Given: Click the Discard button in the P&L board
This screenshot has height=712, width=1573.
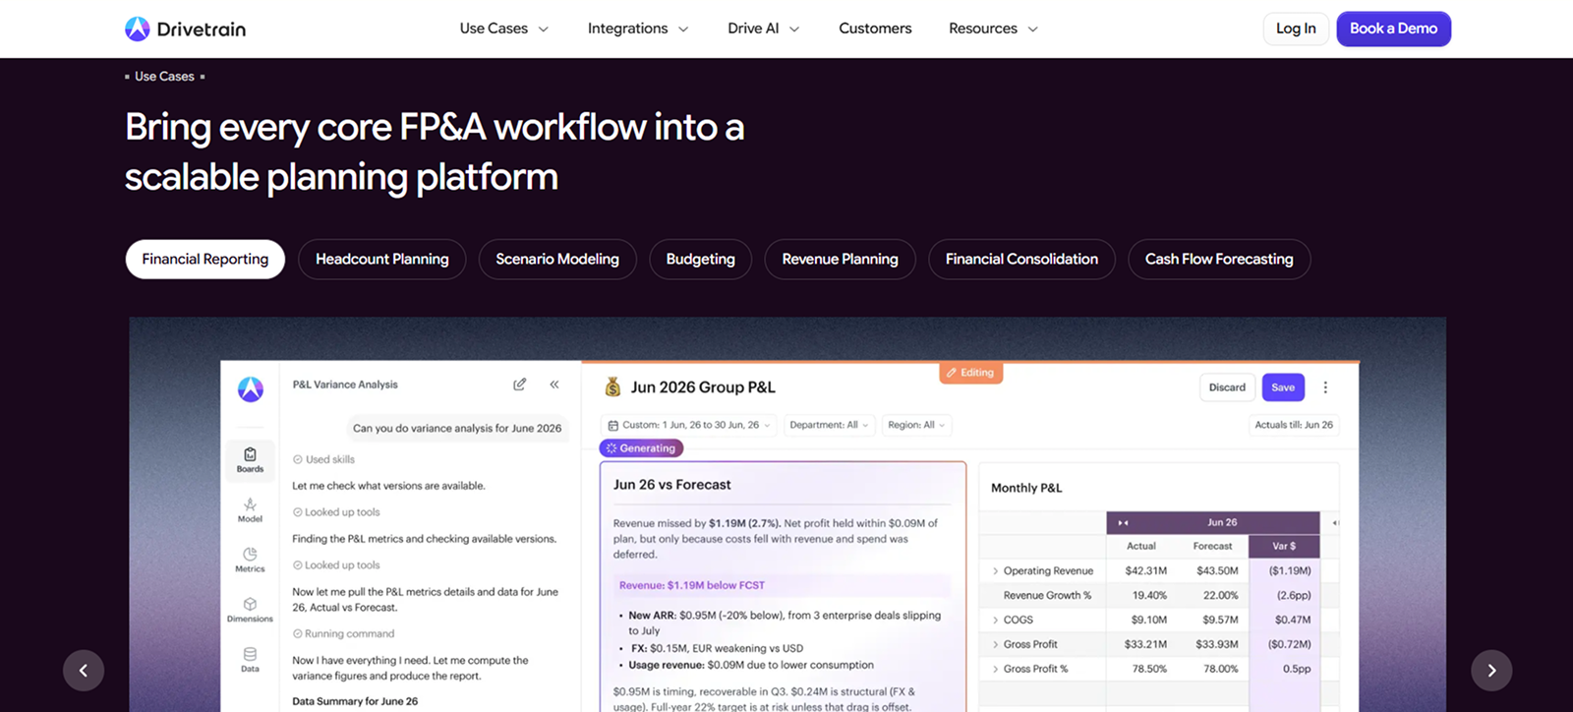Looking at the screenshot, I should pyautogui.click(x=1227, y=387).
